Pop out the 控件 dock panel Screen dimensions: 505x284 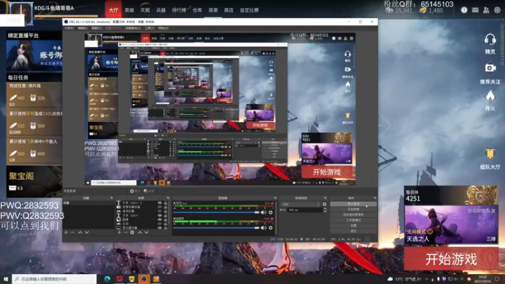375,198
